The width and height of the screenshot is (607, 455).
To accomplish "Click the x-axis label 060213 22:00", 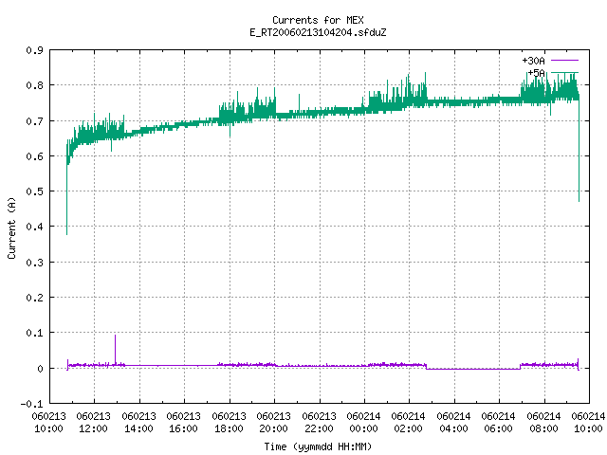I will 320,423.
